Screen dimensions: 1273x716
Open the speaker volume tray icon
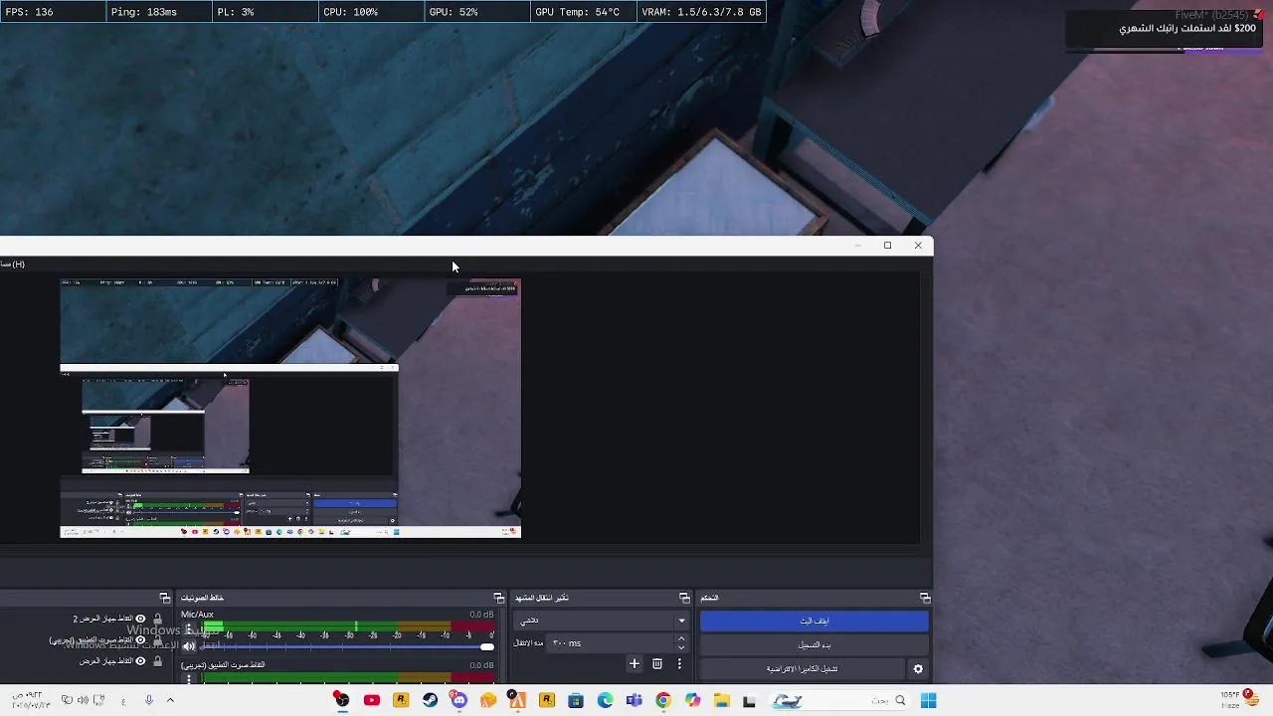(83, 700)
